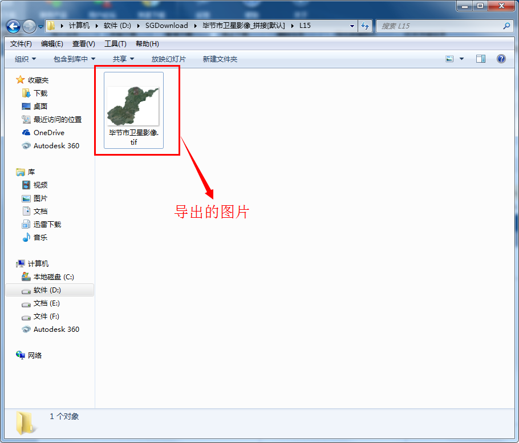
Task: Select 软件 (D:) drive in navigation pane
Action: point(50,290)
